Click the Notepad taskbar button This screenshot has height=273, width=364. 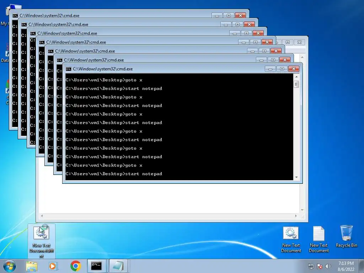click(118, 266)
